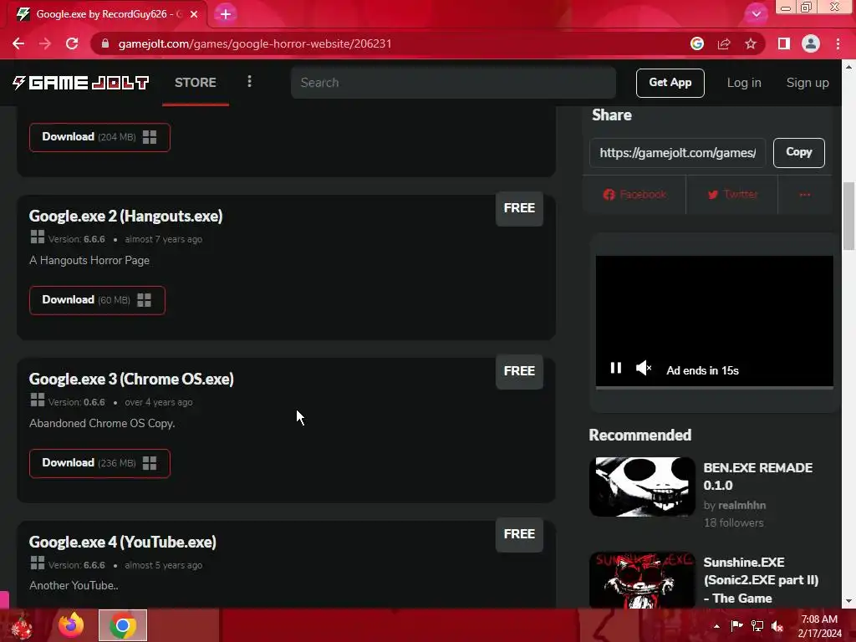This screenshot has height=642, width=856.
Task: Open the Log in link
Action: [743, 83]
